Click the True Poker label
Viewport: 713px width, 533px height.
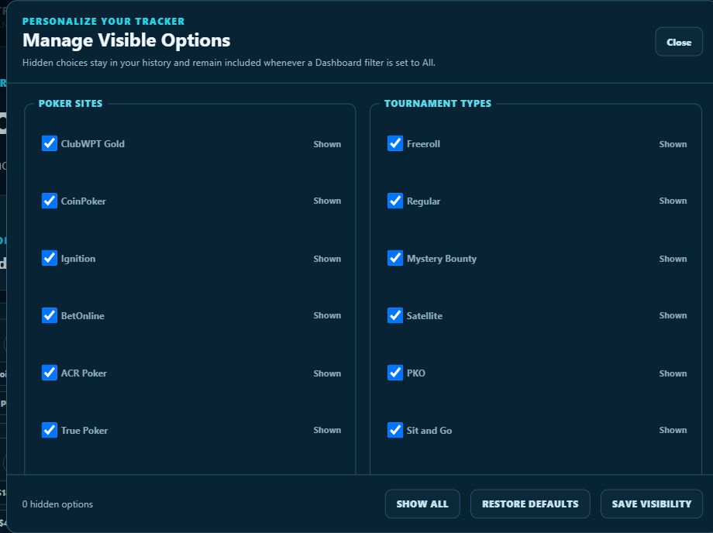pos(84,430)
